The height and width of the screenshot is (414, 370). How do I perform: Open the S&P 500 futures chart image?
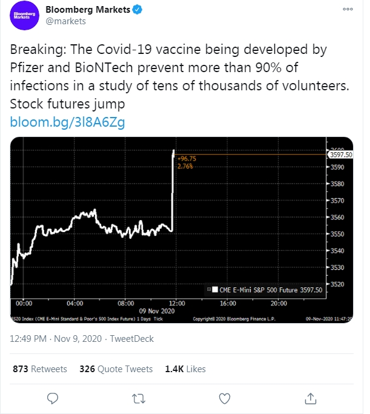[x=182, y=230]
